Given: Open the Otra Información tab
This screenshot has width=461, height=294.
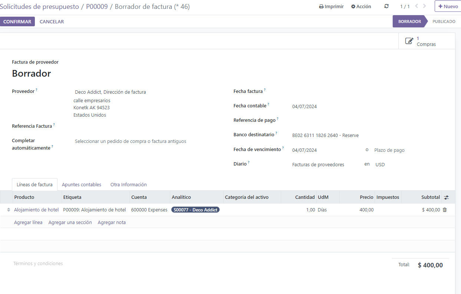Looking at the screenshot, I should pos(128,184).
